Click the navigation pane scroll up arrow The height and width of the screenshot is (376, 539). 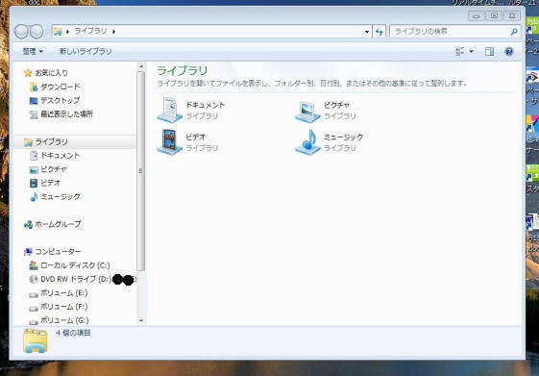pos(141,66)
